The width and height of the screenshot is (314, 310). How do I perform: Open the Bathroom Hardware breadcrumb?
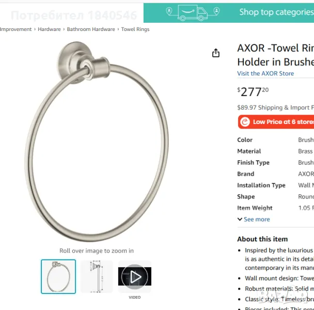91,29
